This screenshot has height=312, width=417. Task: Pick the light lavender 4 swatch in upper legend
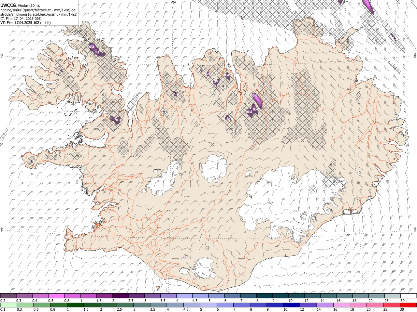(x=184, y=296)
